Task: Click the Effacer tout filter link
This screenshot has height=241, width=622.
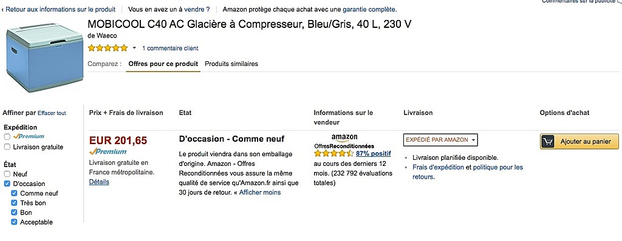Action: click(x=52, y=113)
